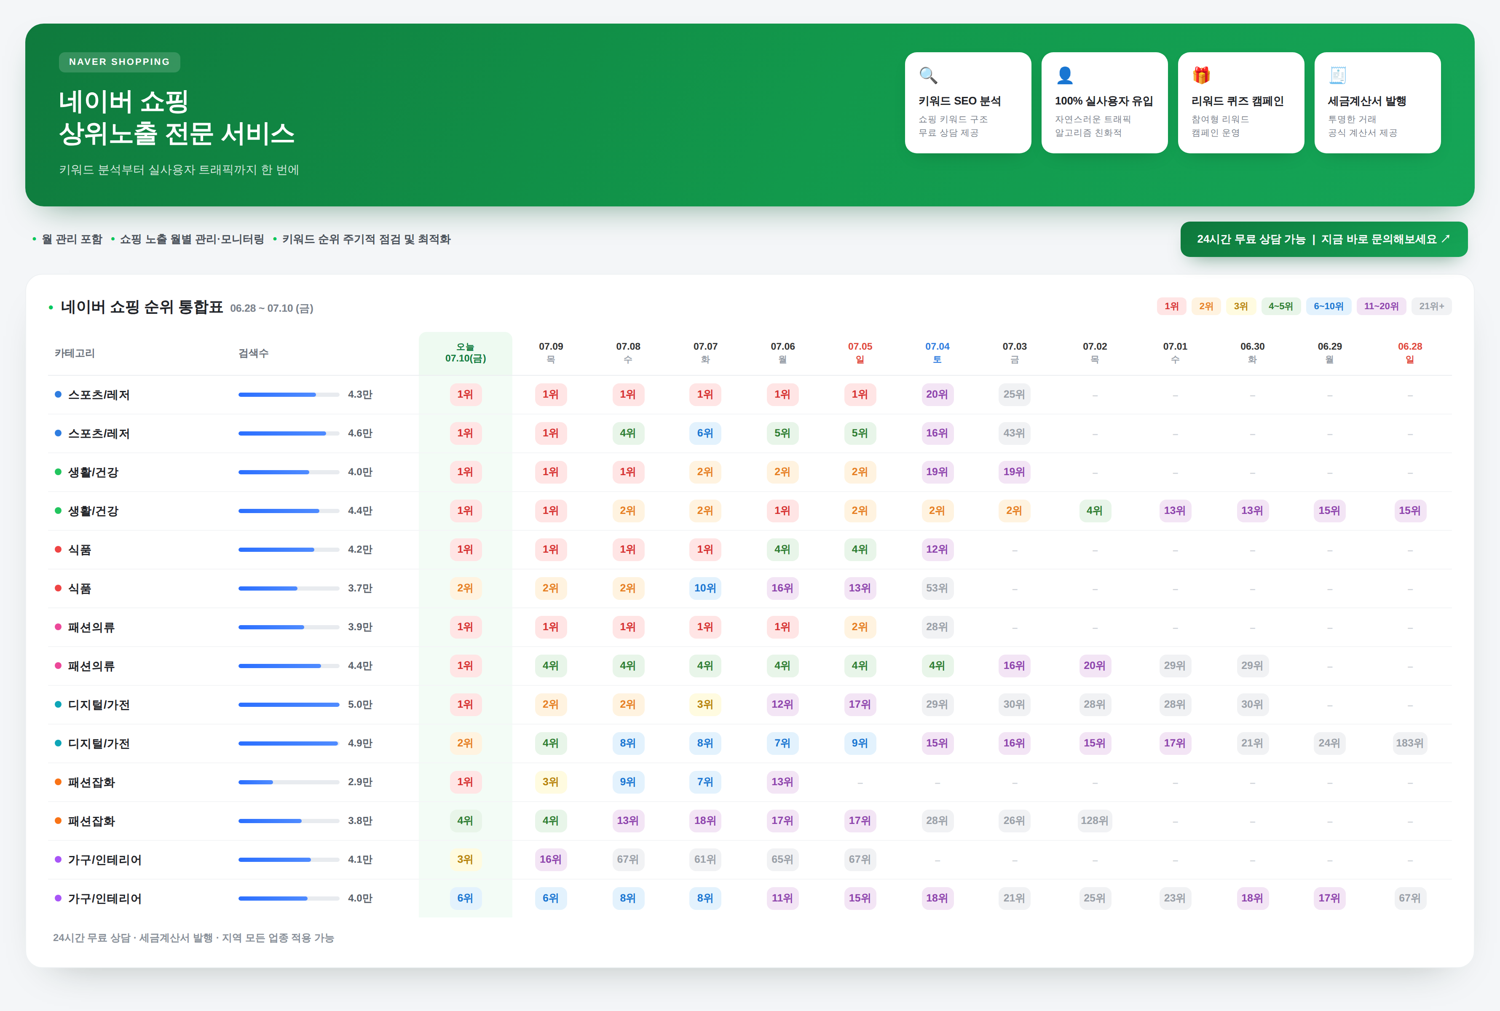Click the 06.28 일 column header
Screen dimensions: 1500x1011
coord(1410,353)
